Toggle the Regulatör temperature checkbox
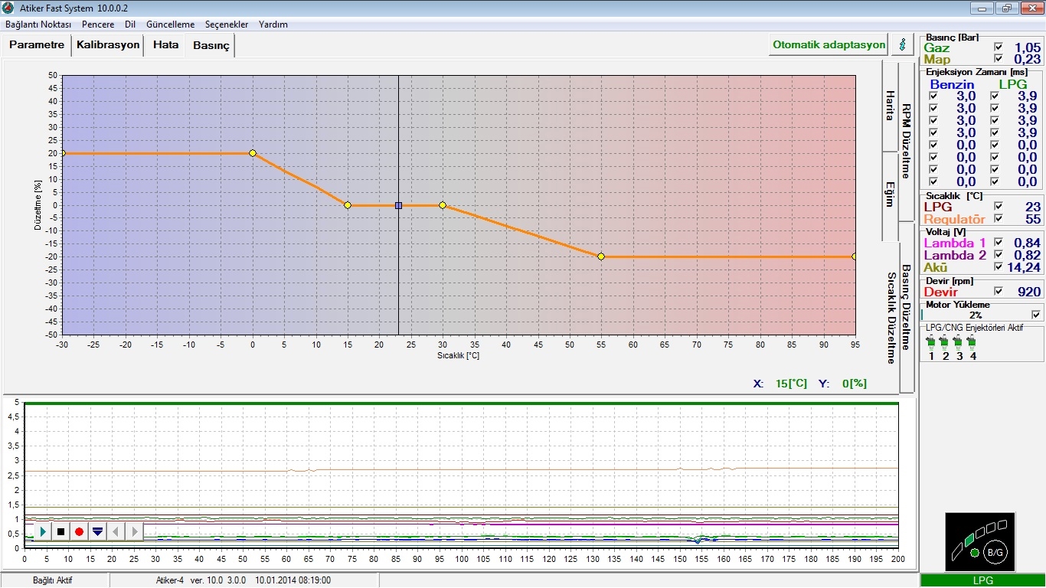The image size is (1046, 588). point(999,219)
